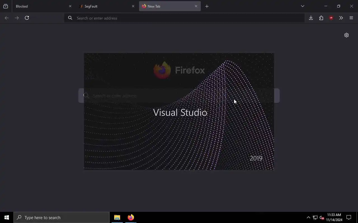358x223 pixels.
Task: Open the muted volume tray icon
Action: [322, 217]
